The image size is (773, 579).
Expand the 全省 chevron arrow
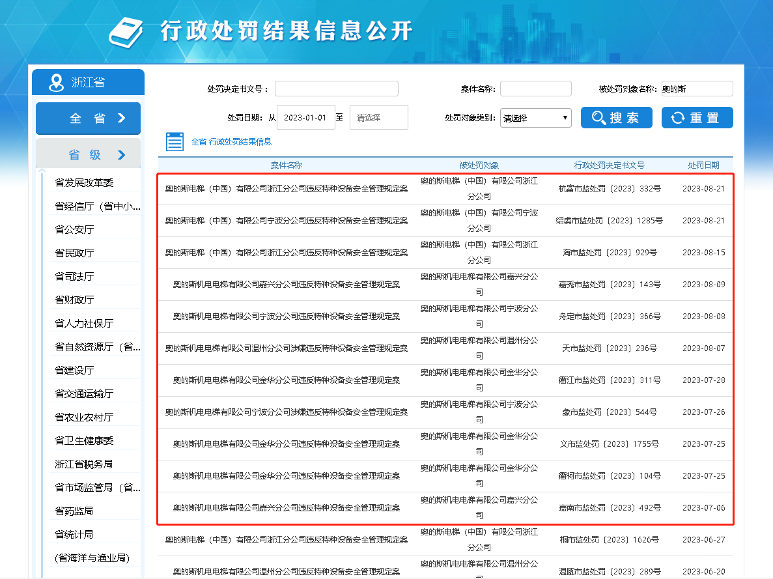point(122,119)
